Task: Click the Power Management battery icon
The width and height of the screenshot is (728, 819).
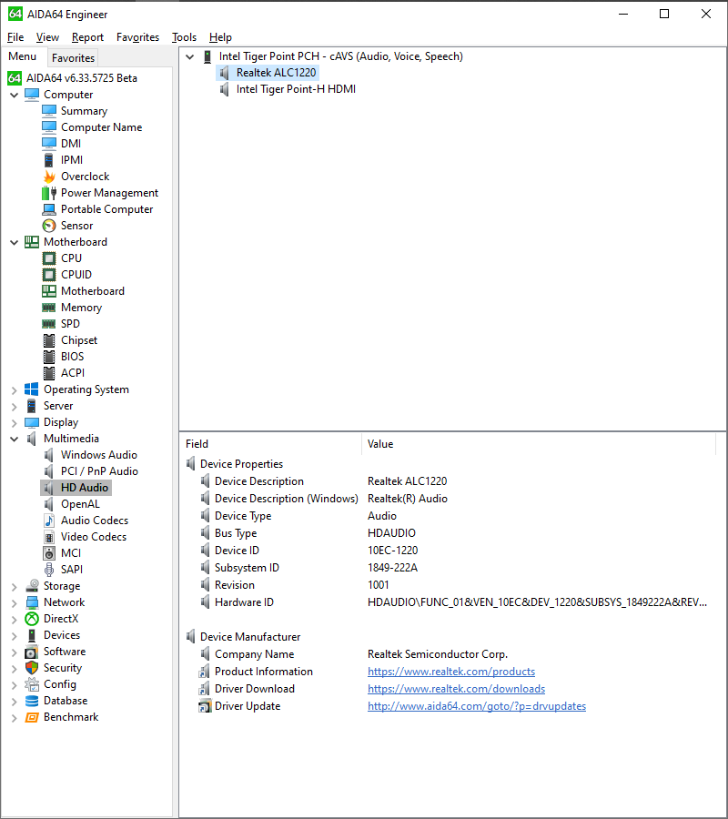Action: click(49, 193)
